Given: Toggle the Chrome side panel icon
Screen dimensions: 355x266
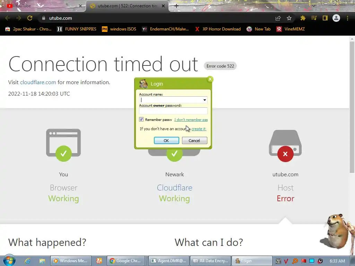Looking at the screenshot, I should (325, 18).
